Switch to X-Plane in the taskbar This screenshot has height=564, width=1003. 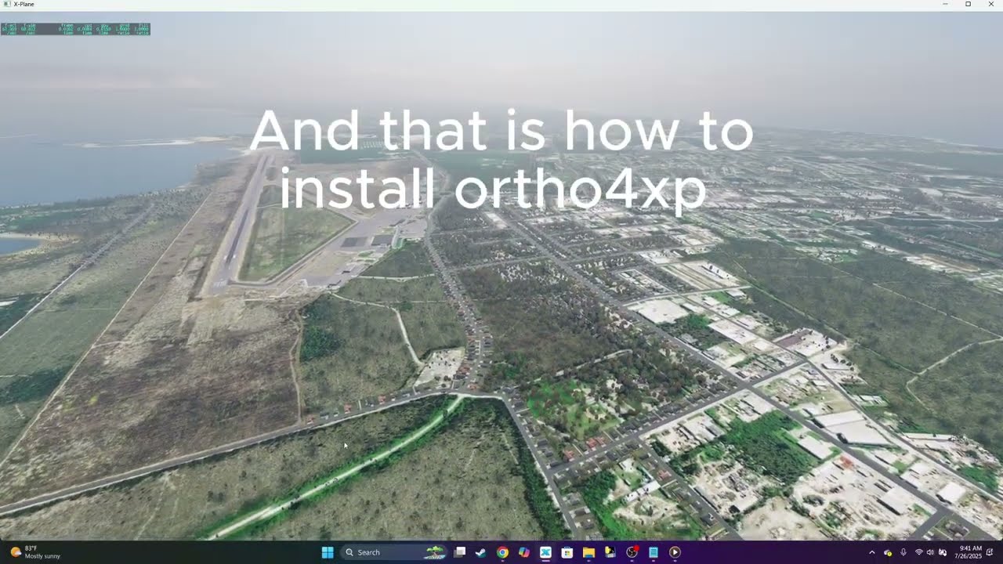click(545, 552)
